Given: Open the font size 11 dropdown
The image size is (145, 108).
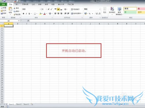Looking at the screenshot, I should coord(46,9).
